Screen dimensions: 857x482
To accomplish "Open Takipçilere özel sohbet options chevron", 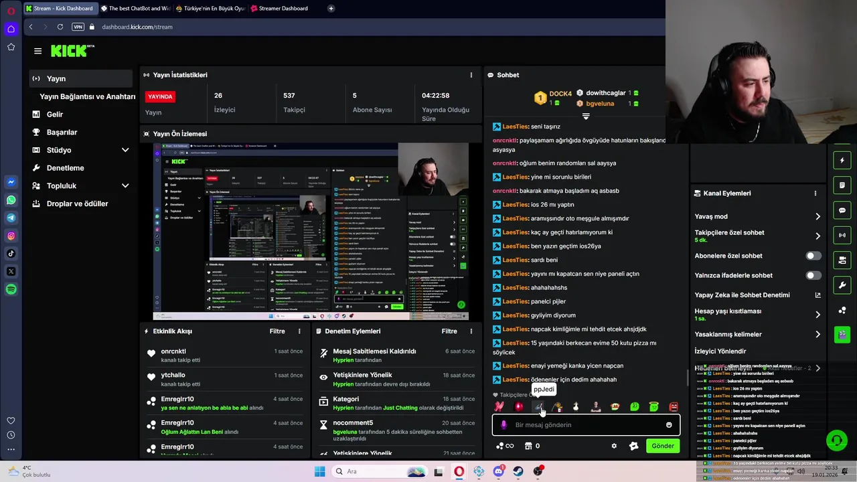I will (817, 236).
